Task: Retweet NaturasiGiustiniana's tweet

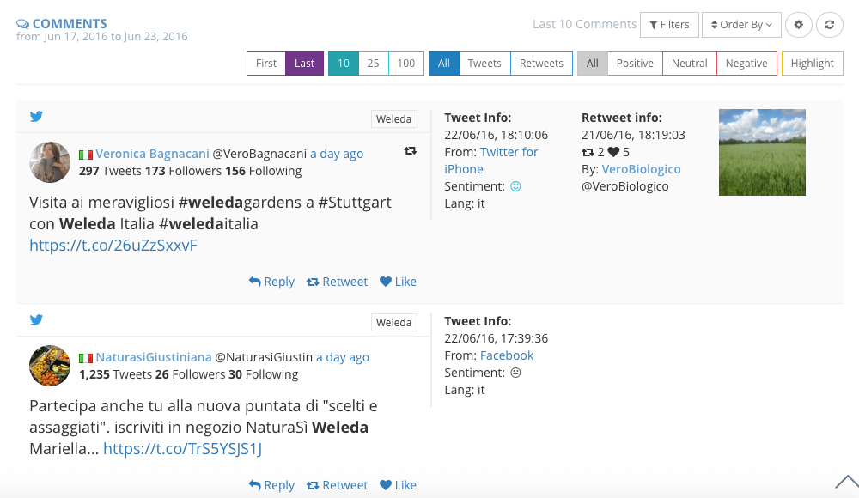Action: [x=338, y=485]
